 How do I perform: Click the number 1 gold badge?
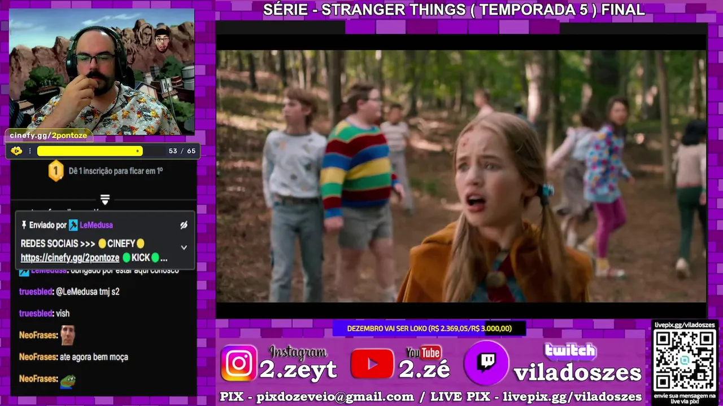point(55,170)
